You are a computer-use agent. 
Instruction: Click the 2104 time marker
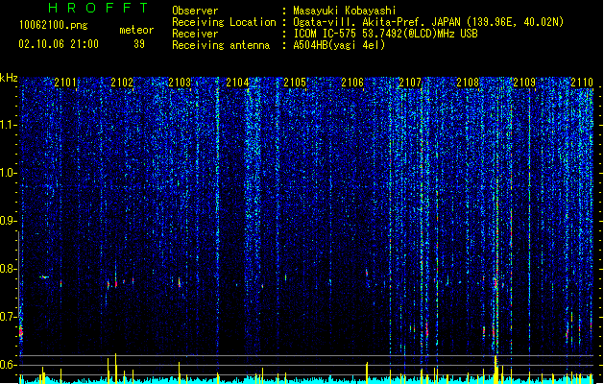tap(237, 83)
